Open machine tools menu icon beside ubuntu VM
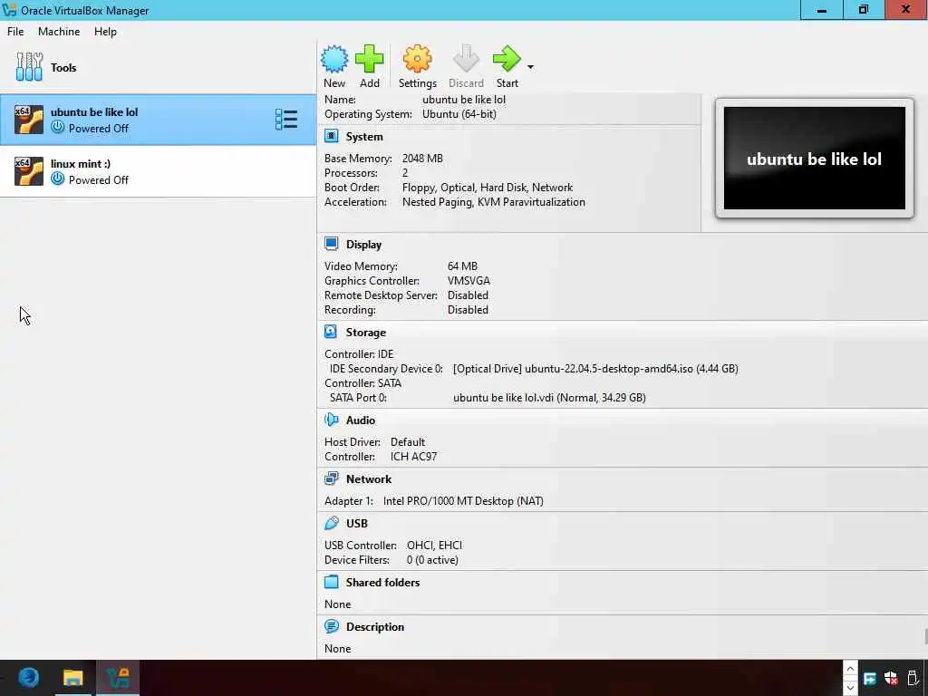Screen dimensions: 928x696 click(x=286, y=120)
